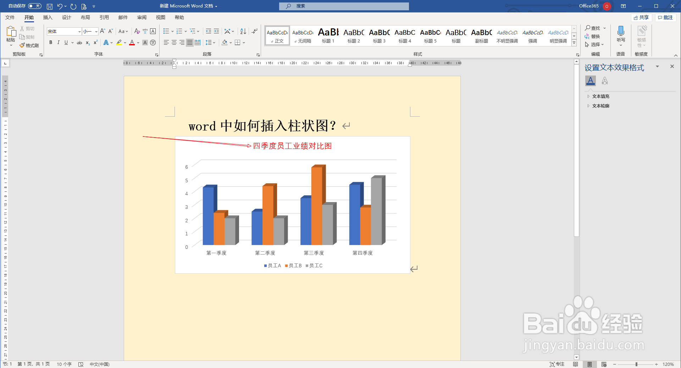Click the font color red A swatch
Viewport: 681px width, 368px height.
[x=132, y=43]
